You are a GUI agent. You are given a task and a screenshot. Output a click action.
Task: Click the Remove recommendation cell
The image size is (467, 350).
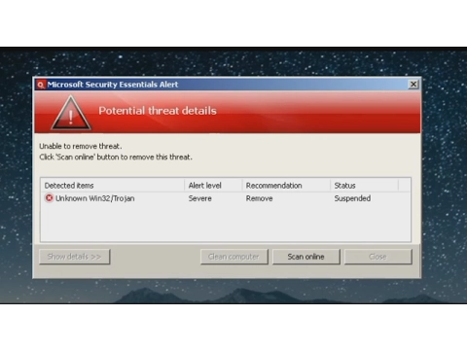259,198
